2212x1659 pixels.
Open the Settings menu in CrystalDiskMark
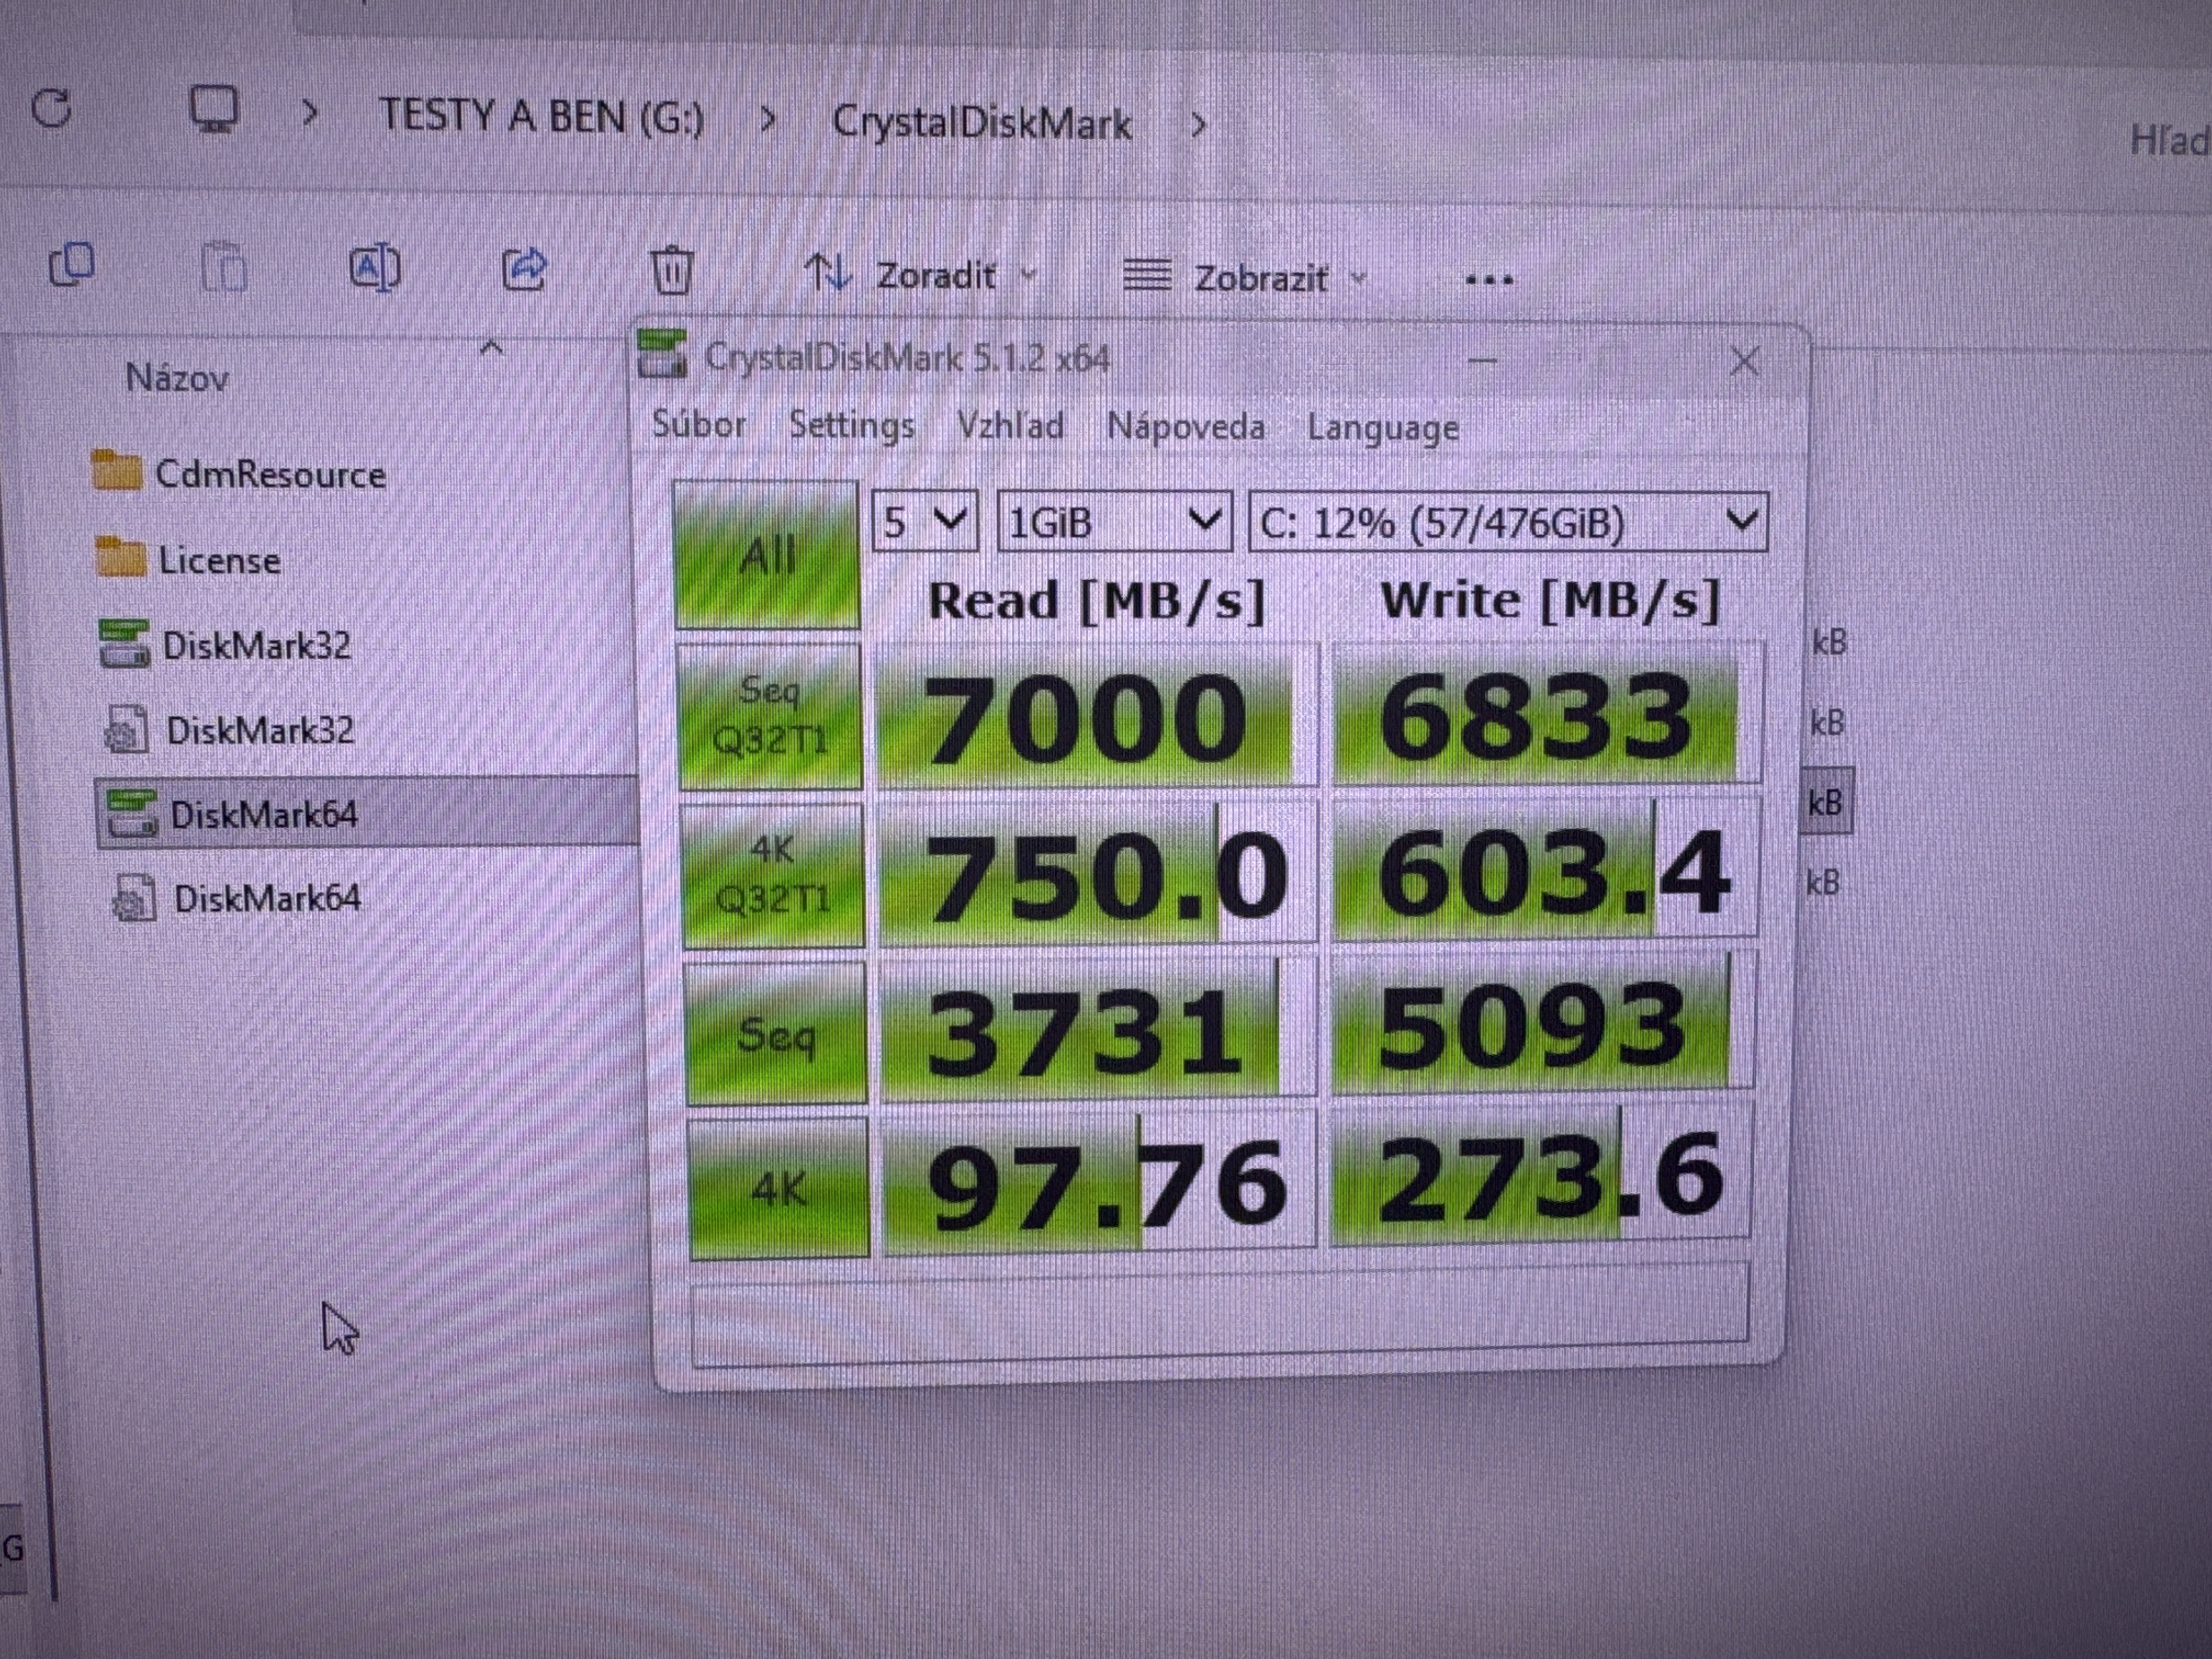coord(852,425)
